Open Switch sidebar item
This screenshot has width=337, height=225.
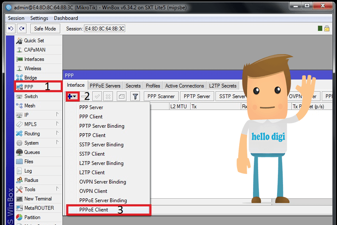click(38, 96)
